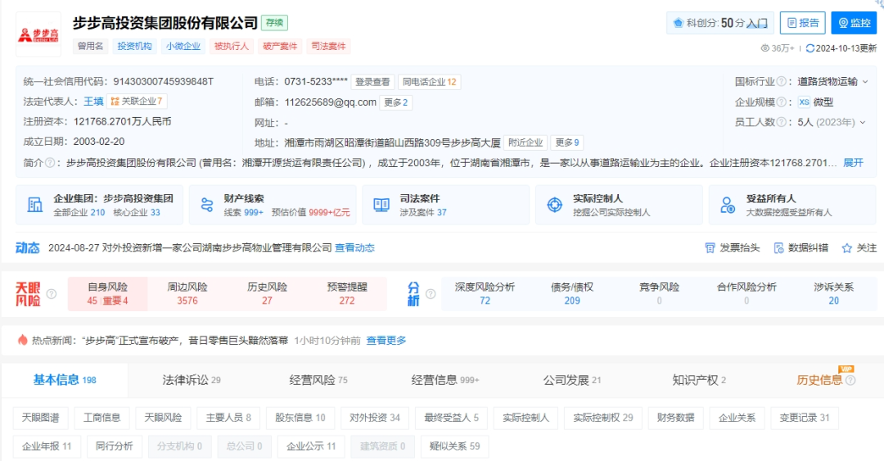This screenshot has width=884, height=461.
Task: Show 更多 9 addresses
Action: pyautogui.click(x=567, y=142)
